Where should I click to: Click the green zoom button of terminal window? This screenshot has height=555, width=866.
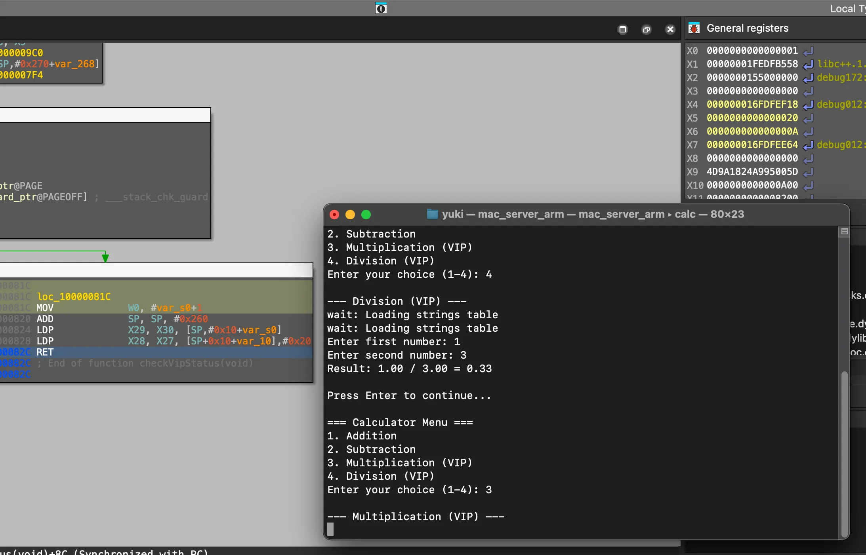pyautogui.click(x=366, y=215)
